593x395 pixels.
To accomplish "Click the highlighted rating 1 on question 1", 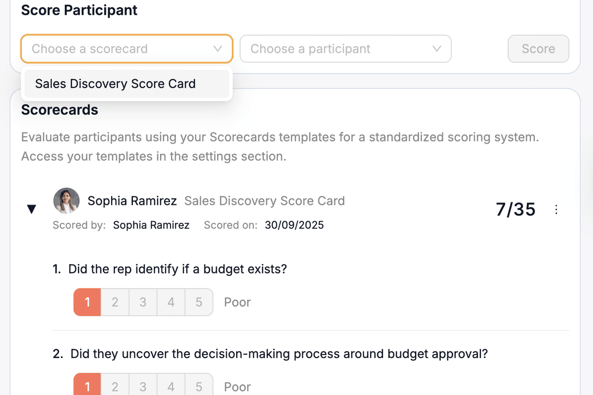I will (87, 302).
